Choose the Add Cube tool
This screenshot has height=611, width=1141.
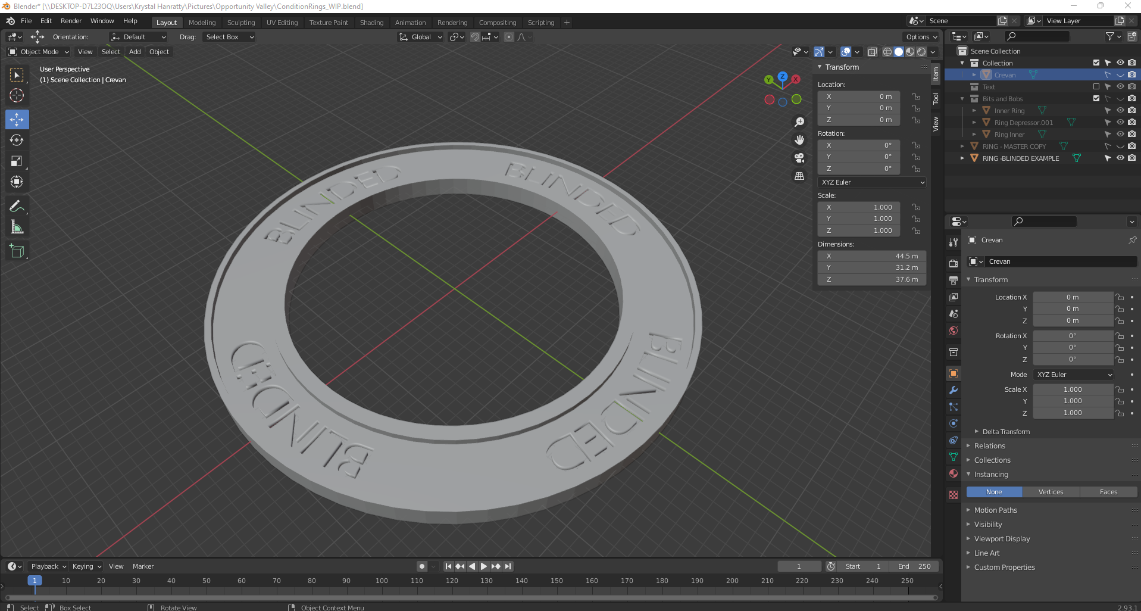coord(17,251)
